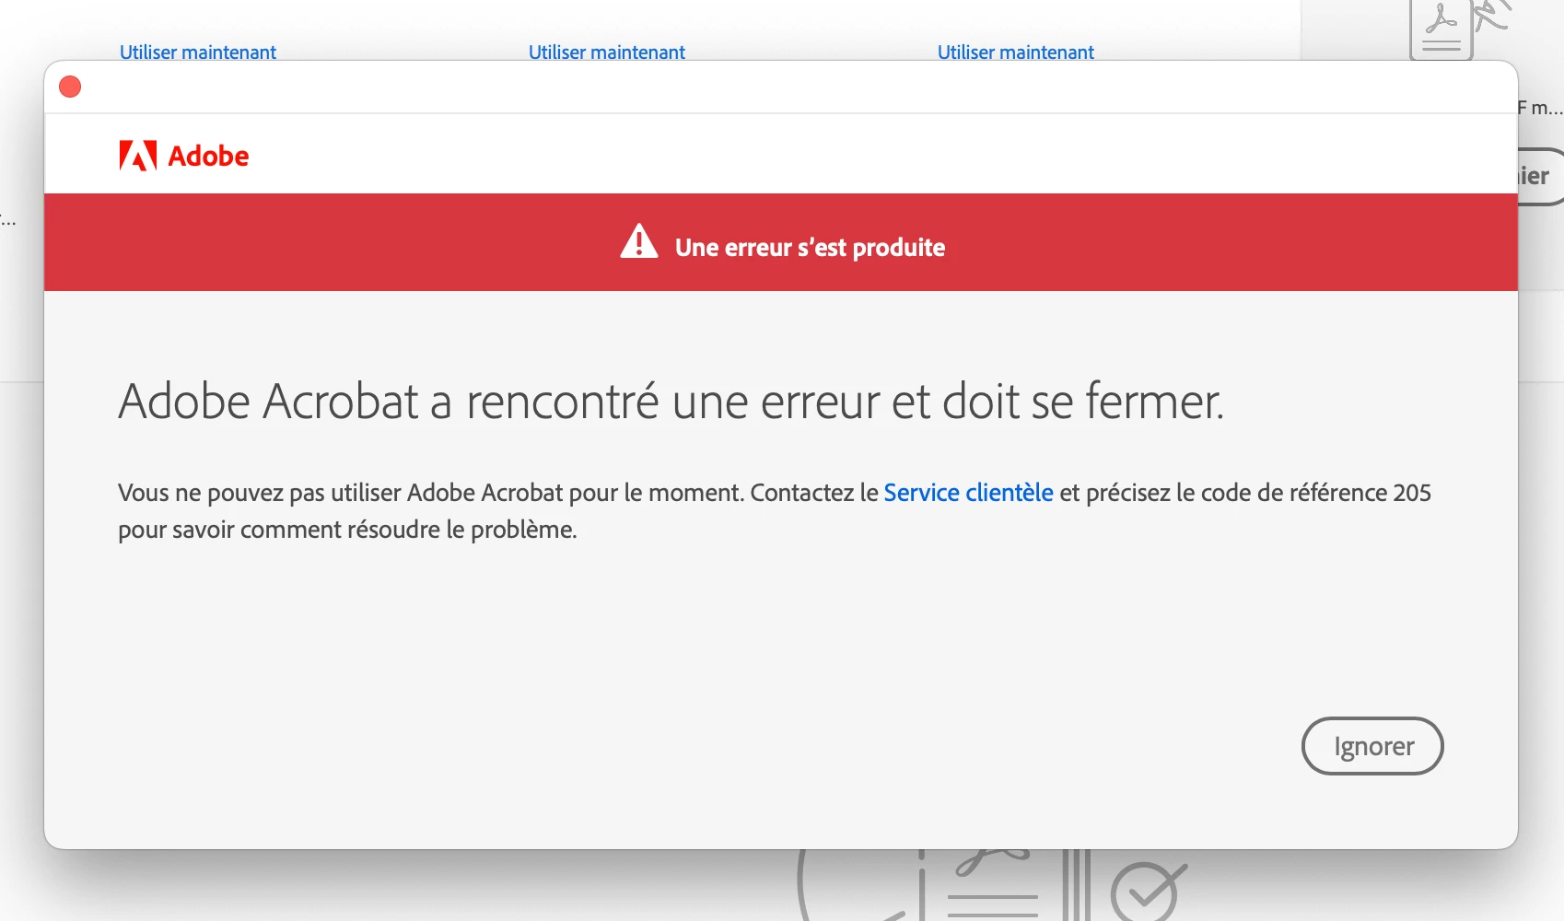Viewport: 1564px width, 921px height.
Task: Click the PDF document icon in the background window
Action: (1441, 29)
